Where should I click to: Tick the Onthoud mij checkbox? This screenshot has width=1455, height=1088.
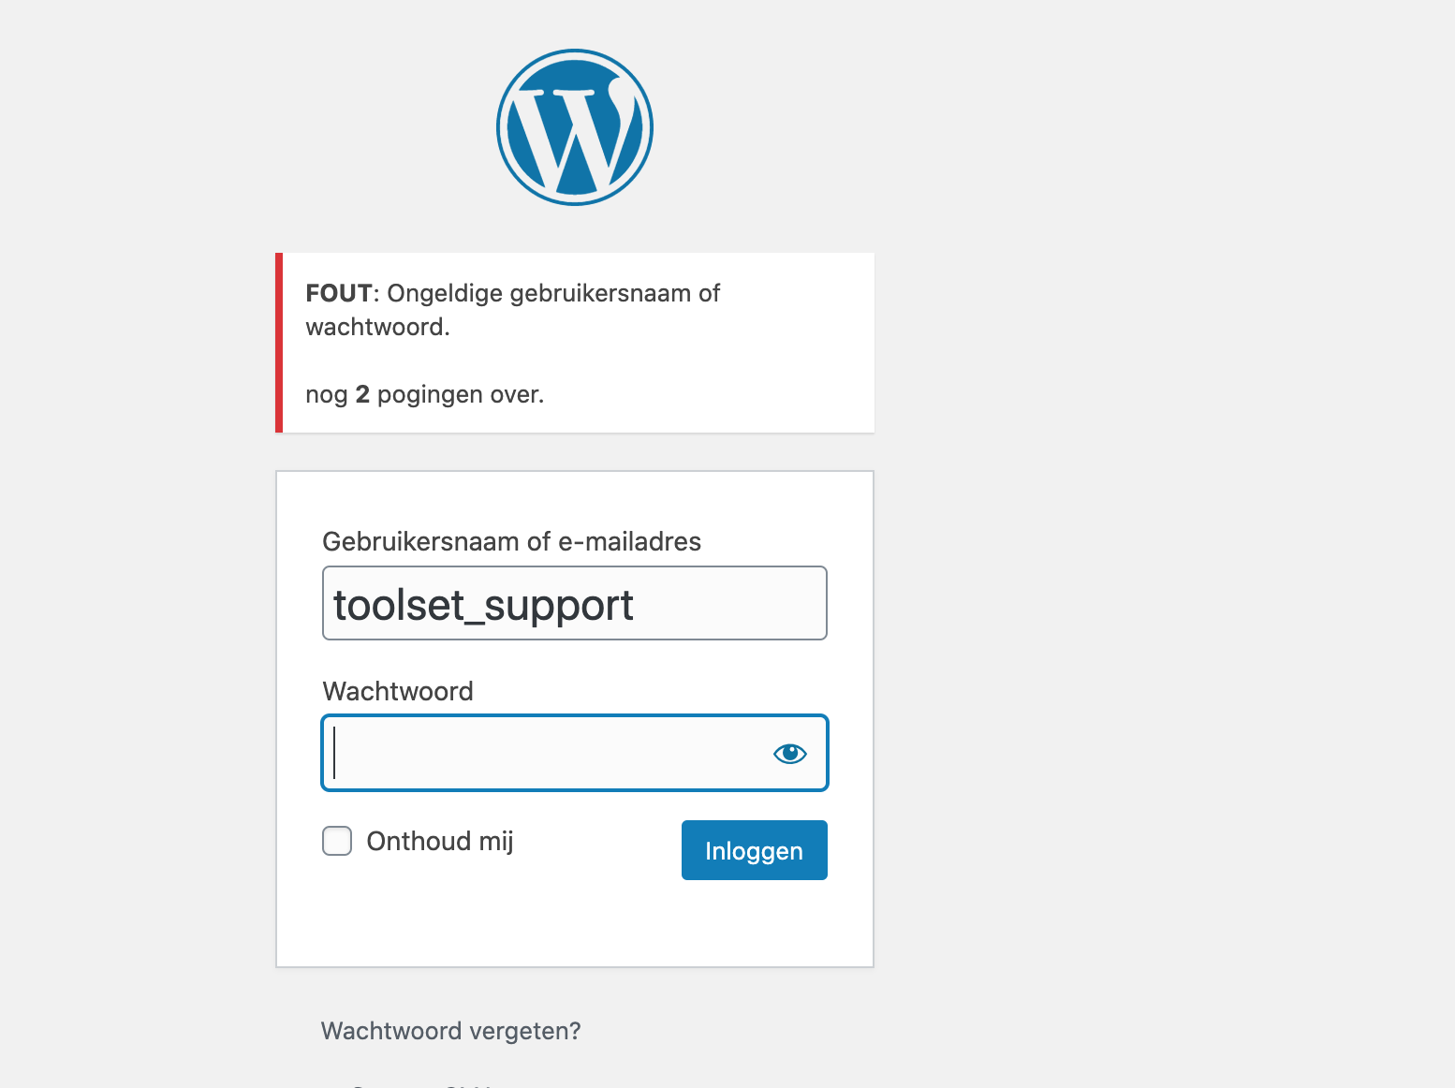tap(337, 841)
